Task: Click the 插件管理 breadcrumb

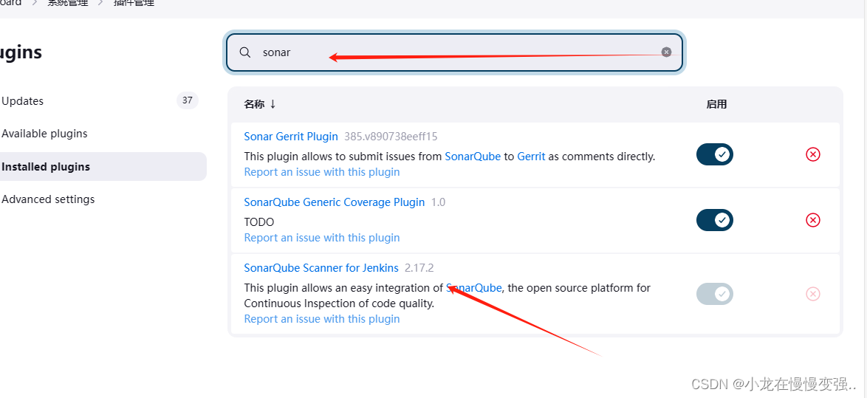Action: (x=133, y=3)
